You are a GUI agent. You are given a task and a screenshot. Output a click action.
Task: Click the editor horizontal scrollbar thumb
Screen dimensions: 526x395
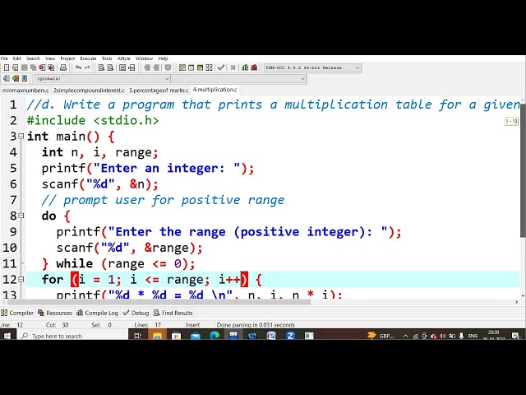(159, 302)
